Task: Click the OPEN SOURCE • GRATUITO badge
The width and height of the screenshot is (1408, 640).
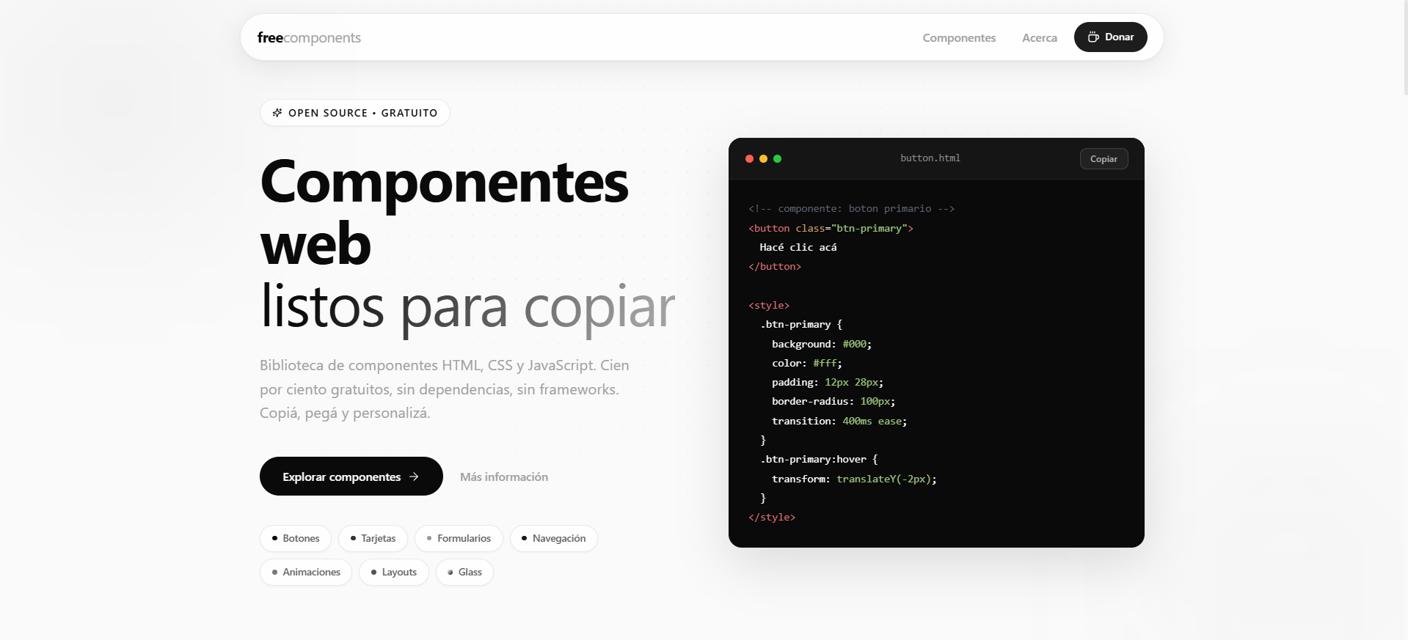Action: tap(355, 113)
